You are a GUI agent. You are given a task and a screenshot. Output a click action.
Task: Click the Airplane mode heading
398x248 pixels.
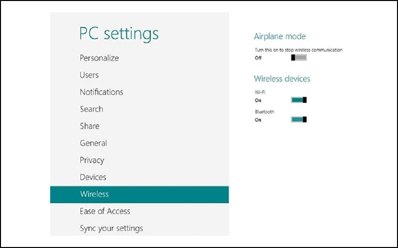click(280, 36)
